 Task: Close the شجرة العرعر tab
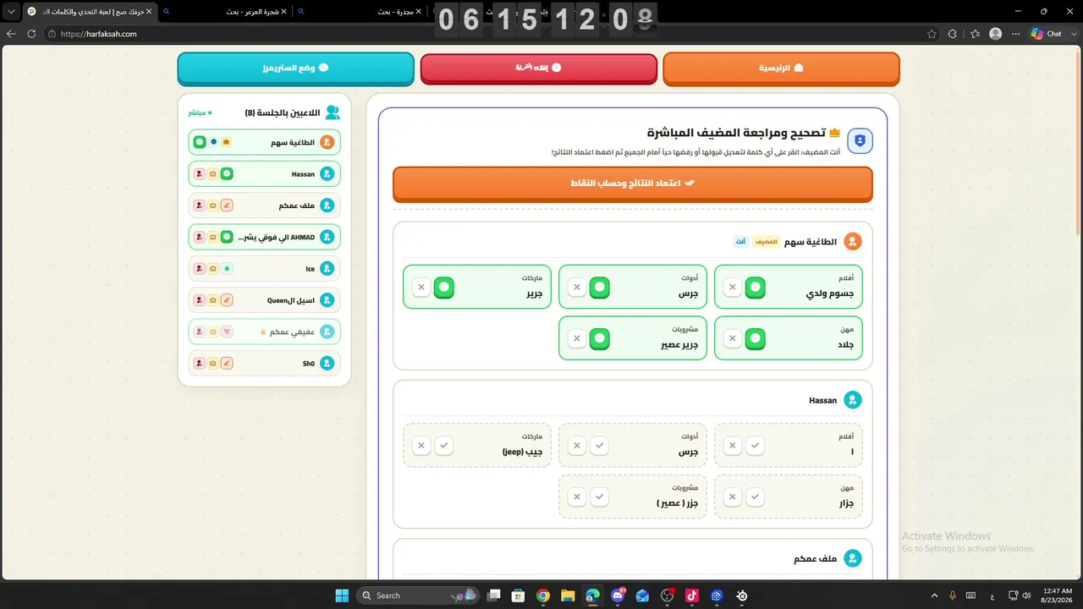pyautogui.click(x=283, y=12)
